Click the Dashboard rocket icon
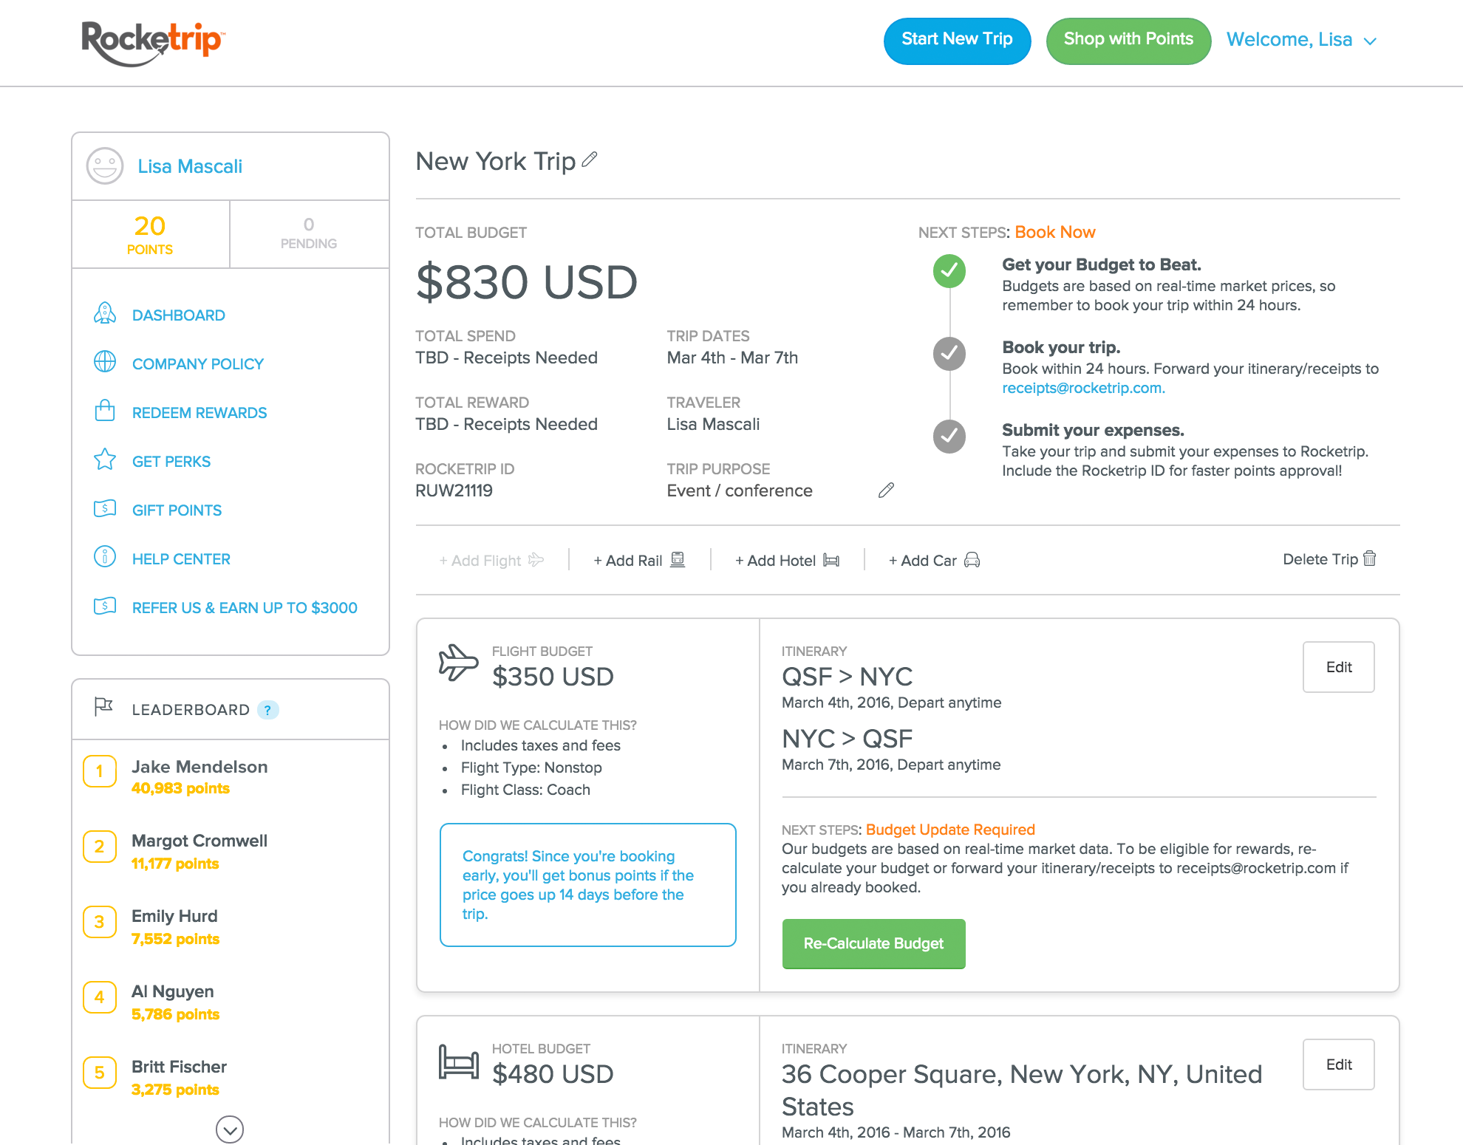 105,314
